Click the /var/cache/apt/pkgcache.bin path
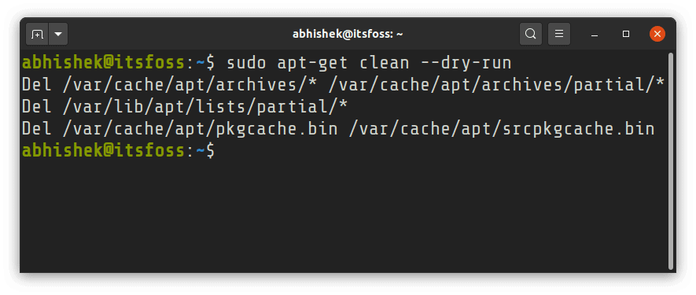The image size is (696, 295). tap(201, 129)
